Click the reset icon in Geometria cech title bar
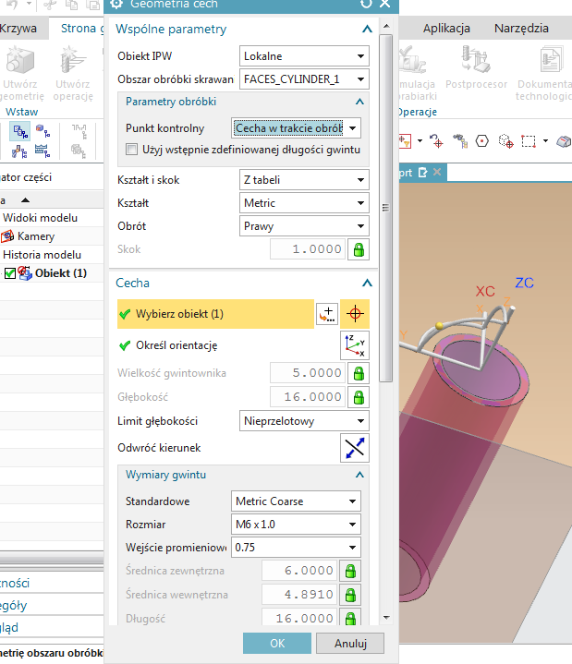This screenshot has height=664, width=572. [x=366, y=4]
